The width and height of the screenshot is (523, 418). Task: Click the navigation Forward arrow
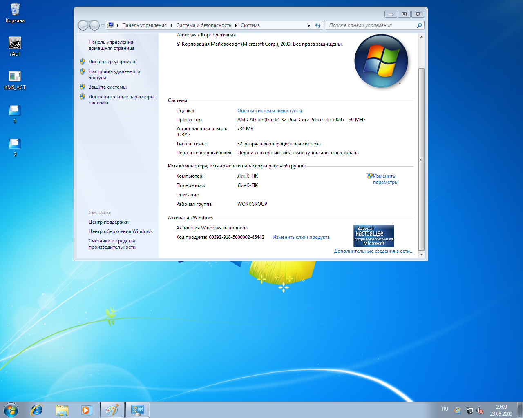(x=94, y=25)
